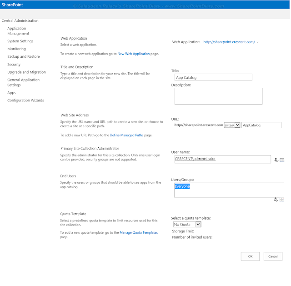Click the Primary Site Collection Administrator heading
This screenshot has height=286, width=291.
(x=90, y=149)
